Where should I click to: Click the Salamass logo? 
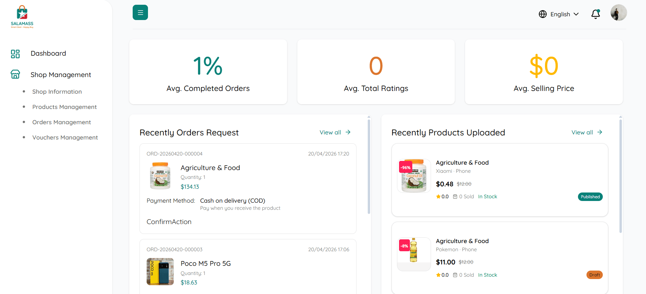tap(22, 17)
